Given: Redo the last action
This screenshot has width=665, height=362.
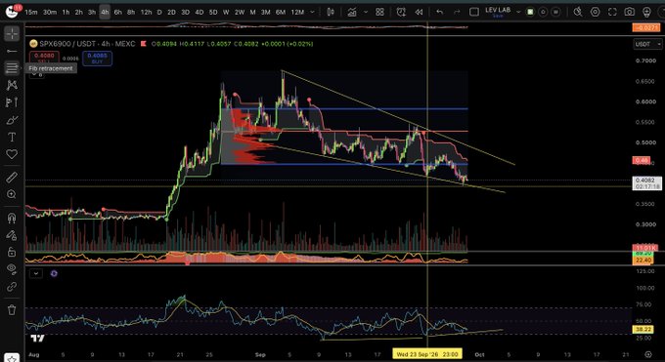Looking at the screenshot, I should pos(457,12).
